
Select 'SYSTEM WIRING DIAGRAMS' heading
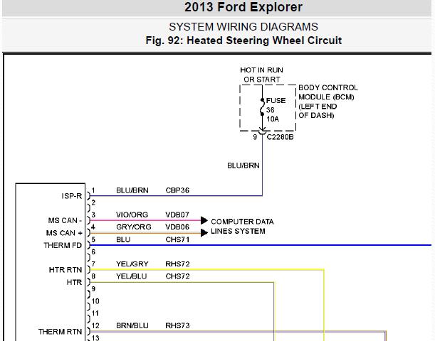pos(243,27)
